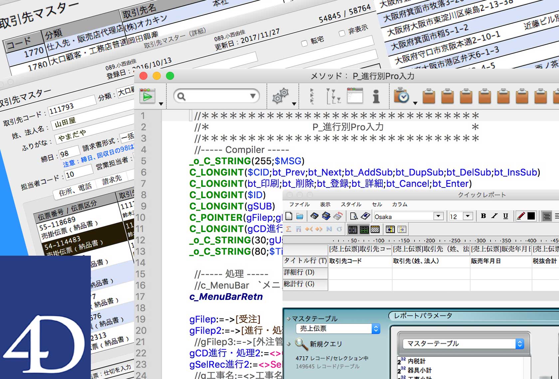Open the font size 12 dropdown
This screenshot has width=559, height=379.
pyautogui.click(x=468, y=216)
